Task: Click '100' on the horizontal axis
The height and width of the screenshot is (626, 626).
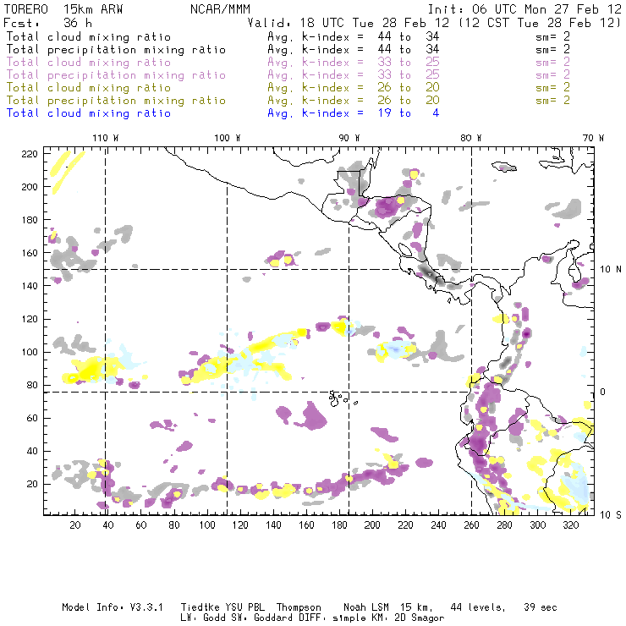Action: coord(207,525)
